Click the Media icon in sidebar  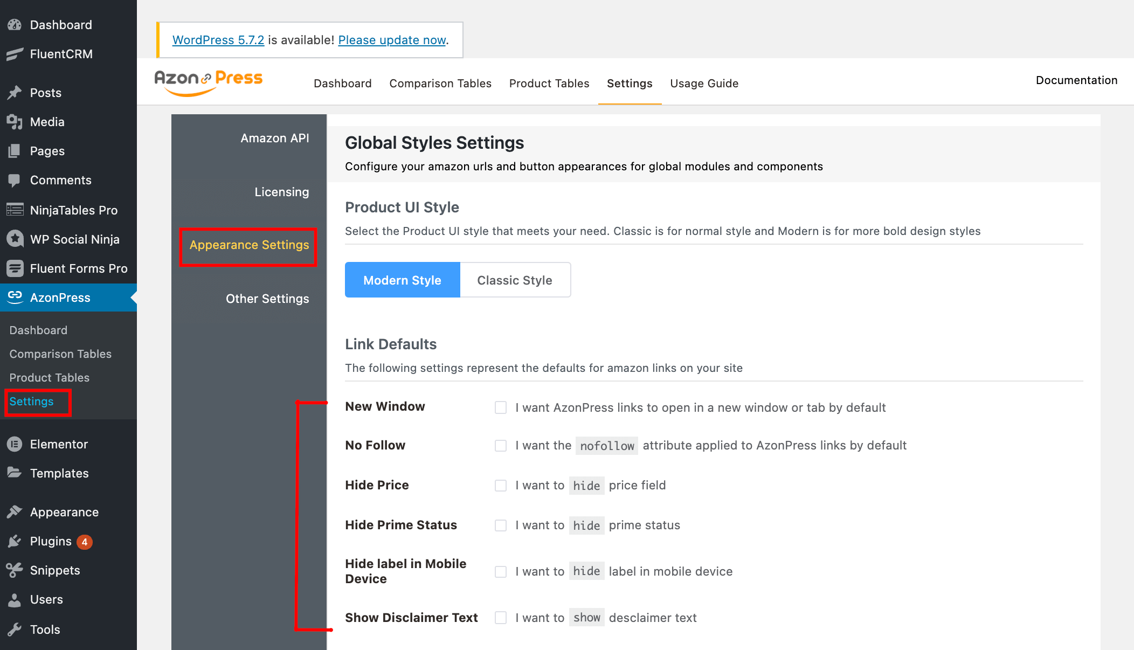15,122
